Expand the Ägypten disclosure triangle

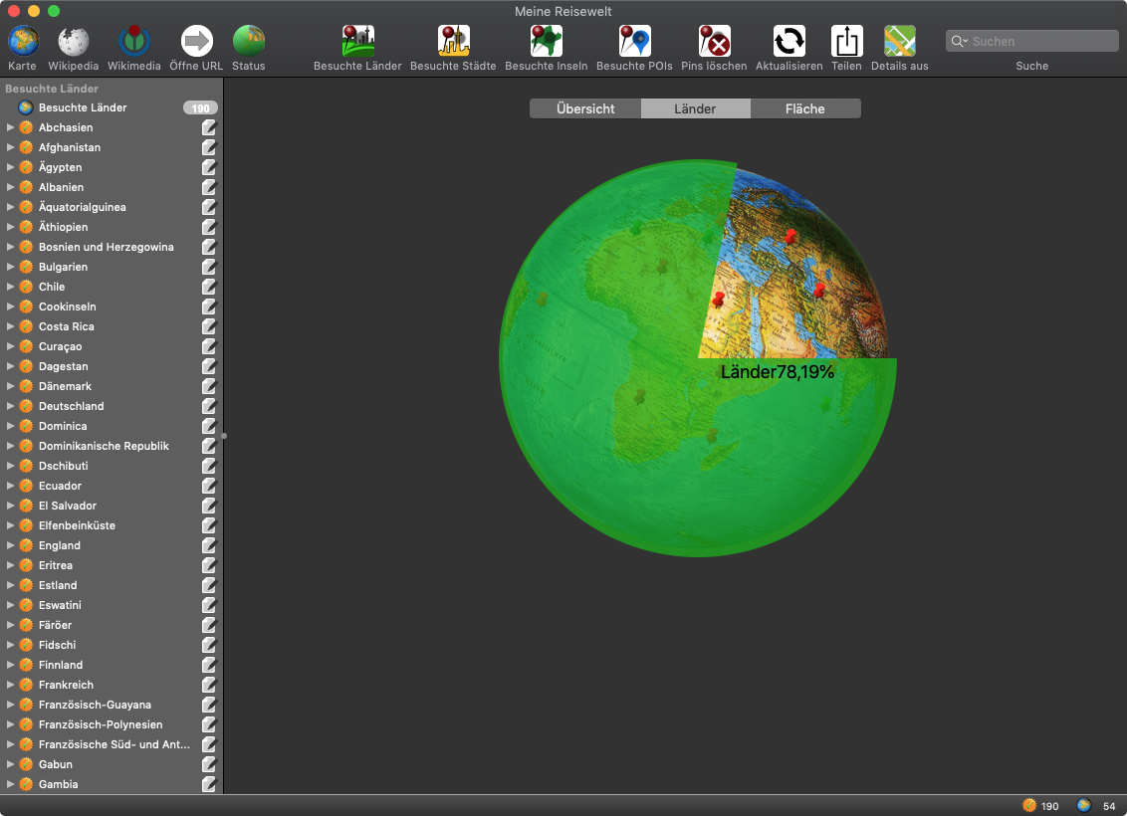(x=11, y=167)
